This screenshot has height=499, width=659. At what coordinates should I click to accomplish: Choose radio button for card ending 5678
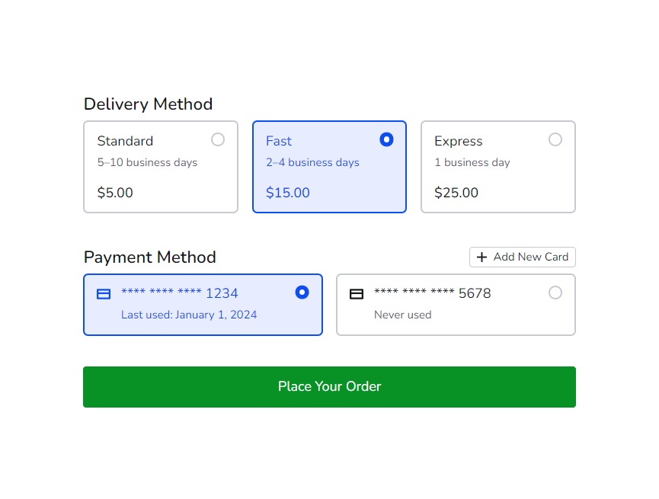coord(555,293)
